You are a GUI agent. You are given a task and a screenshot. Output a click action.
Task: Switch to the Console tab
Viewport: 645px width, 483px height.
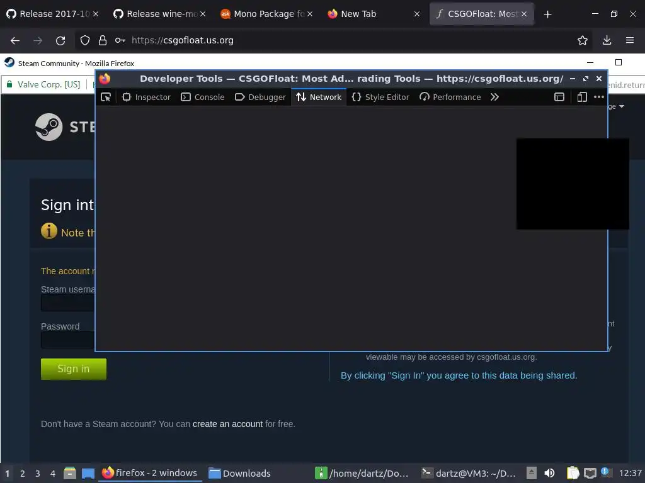[x=203, y=97]
